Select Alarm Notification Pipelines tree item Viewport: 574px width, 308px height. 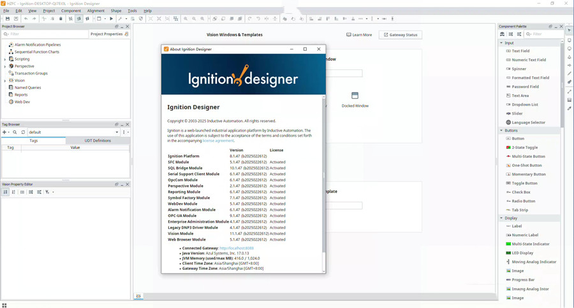(x=38, y=45)
